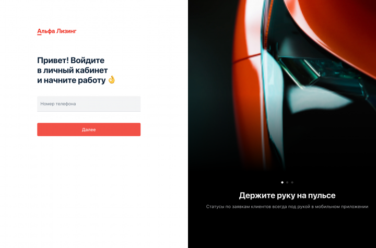This screenshot has height=248, width=376.
Task: Jump to the third carousel slide dot
Action: click(292, 183)
